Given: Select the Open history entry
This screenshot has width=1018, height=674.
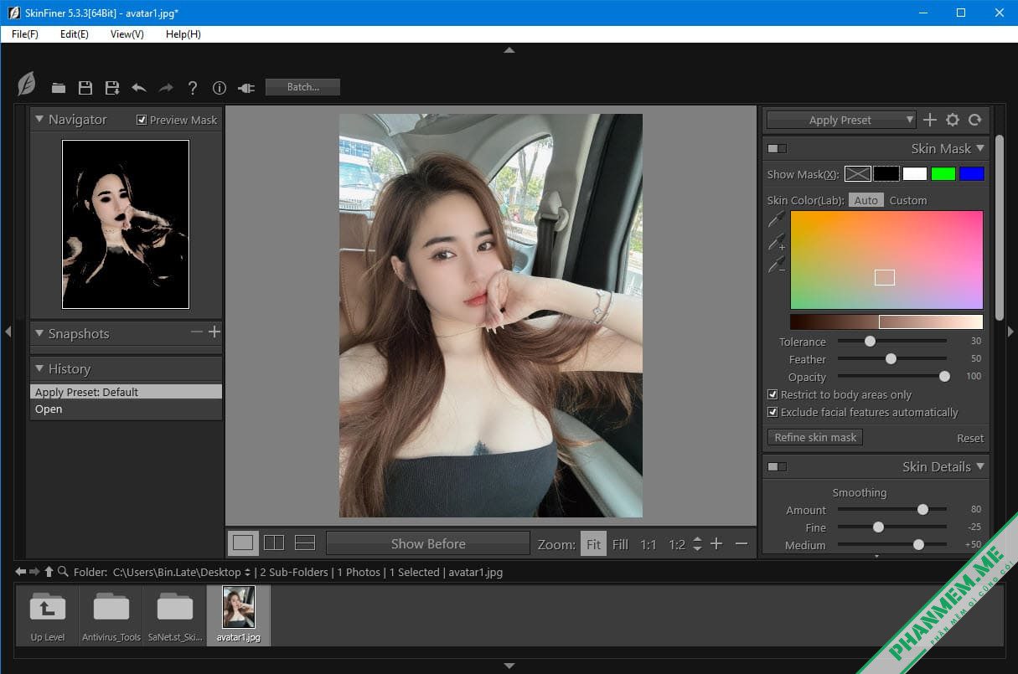Looking at the screenshot, I should (126, 409).
